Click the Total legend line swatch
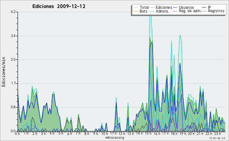 [135, 8]
